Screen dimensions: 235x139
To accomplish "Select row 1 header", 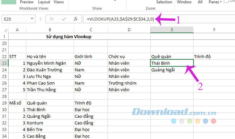I will 4,36.
